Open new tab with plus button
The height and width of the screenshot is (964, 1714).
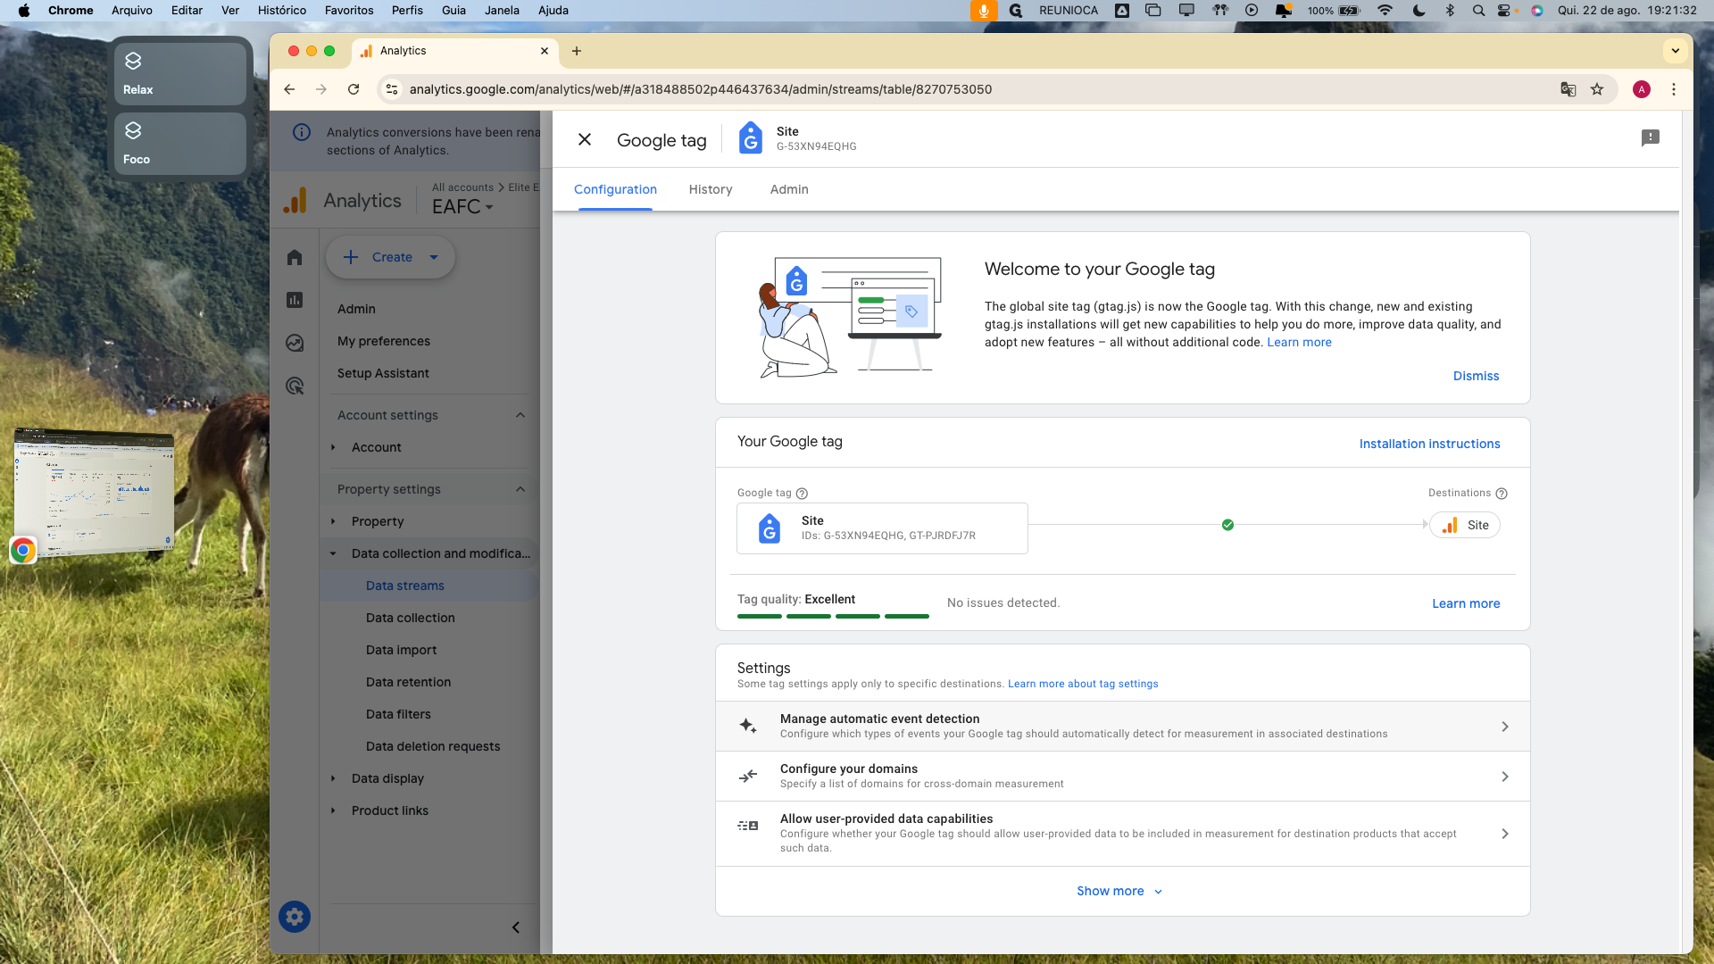(x=577, y=51)
